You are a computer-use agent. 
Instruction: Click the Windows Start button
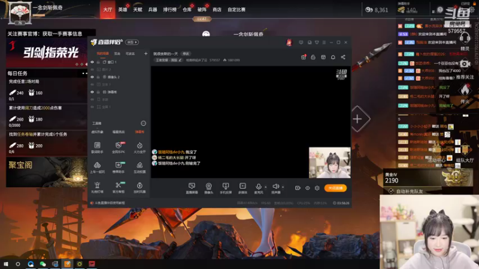(x=5, y=264)
